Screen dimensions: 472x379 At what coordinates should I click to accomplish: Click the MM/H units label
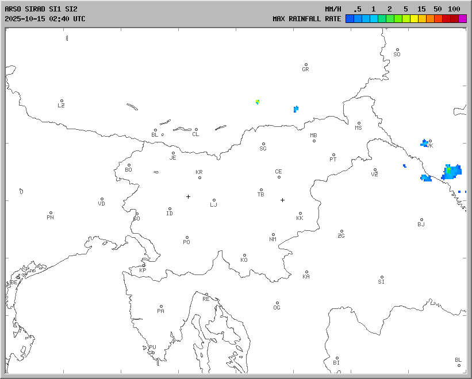[x=333, y=9]
